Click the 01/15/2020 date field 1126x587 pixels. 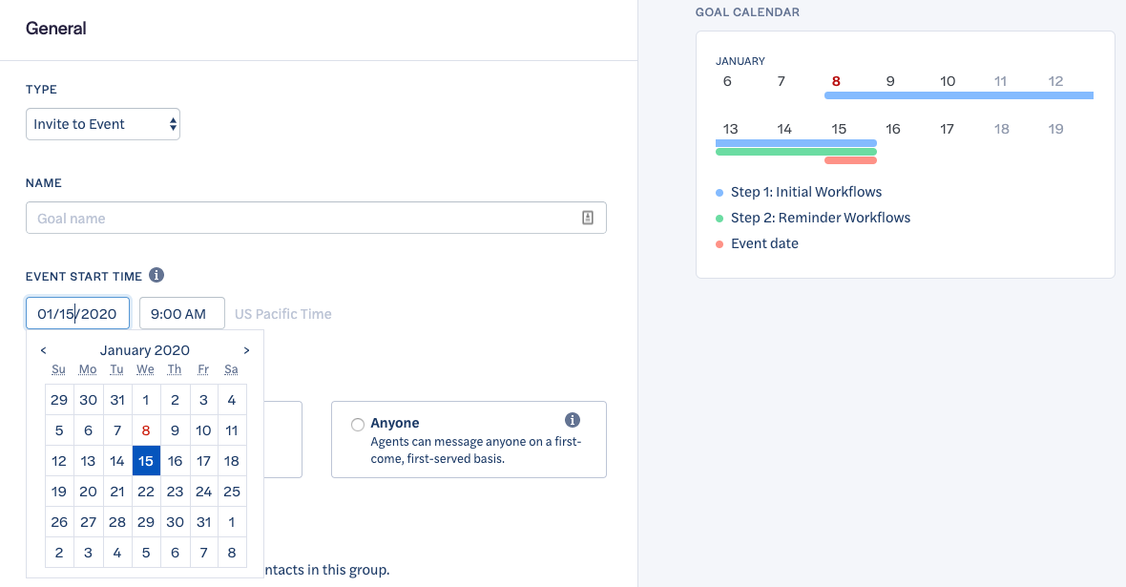[x=77, y=313]
